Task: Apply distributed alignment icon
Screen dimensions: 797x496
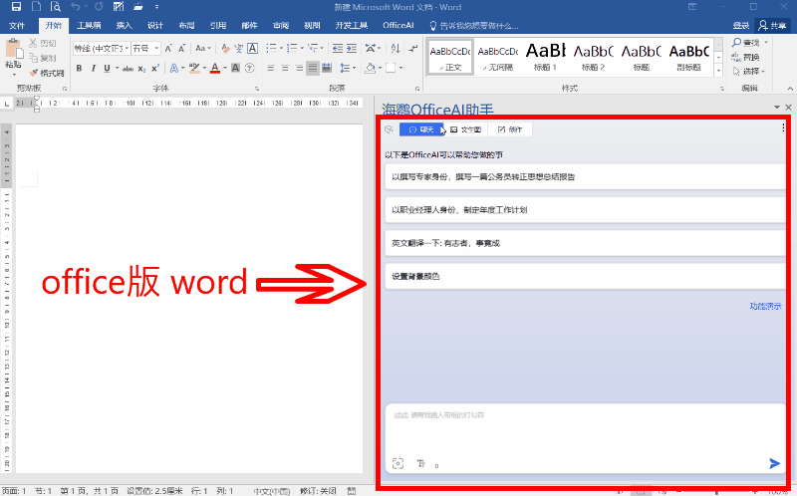Action: pos(327,68)
